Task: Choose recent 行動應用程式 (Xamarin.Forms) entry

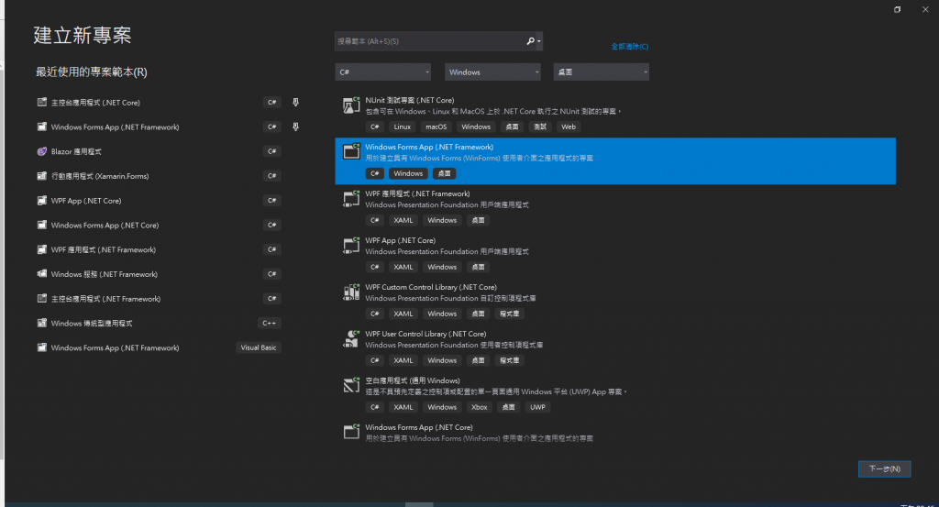Action: click(x=159, y=176)
